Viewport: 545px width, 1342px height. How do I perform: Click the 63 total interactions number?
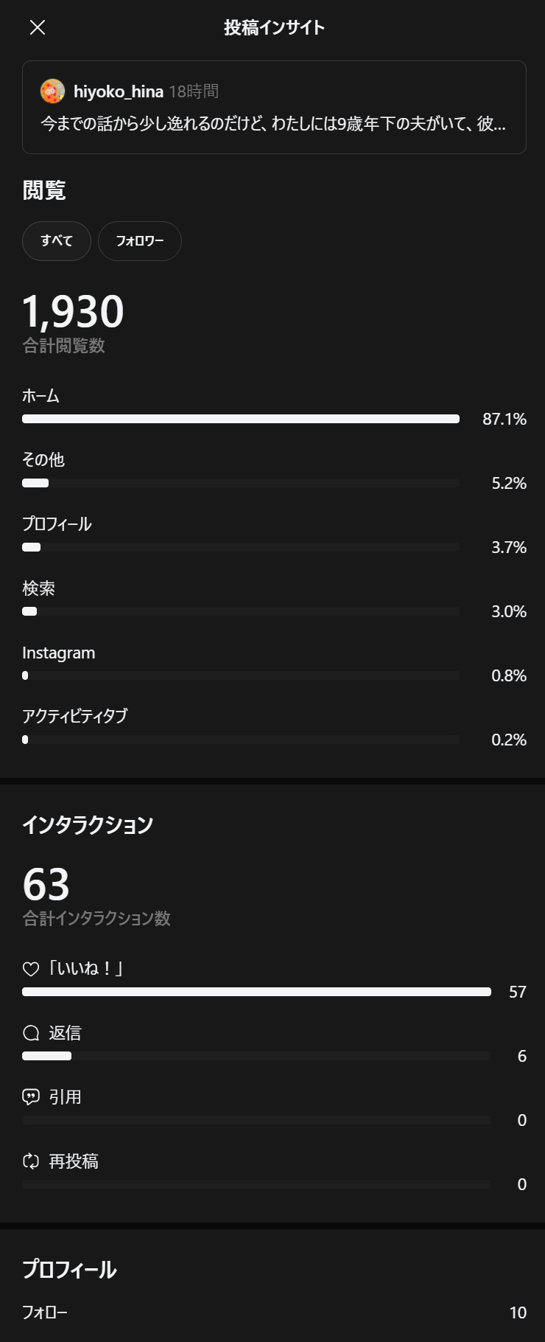click(x=46, y=884)
